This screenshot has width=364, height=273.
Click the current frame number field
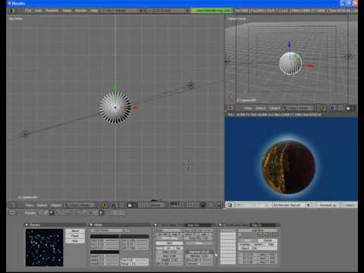pyautogui.click(x=118, y=213)
